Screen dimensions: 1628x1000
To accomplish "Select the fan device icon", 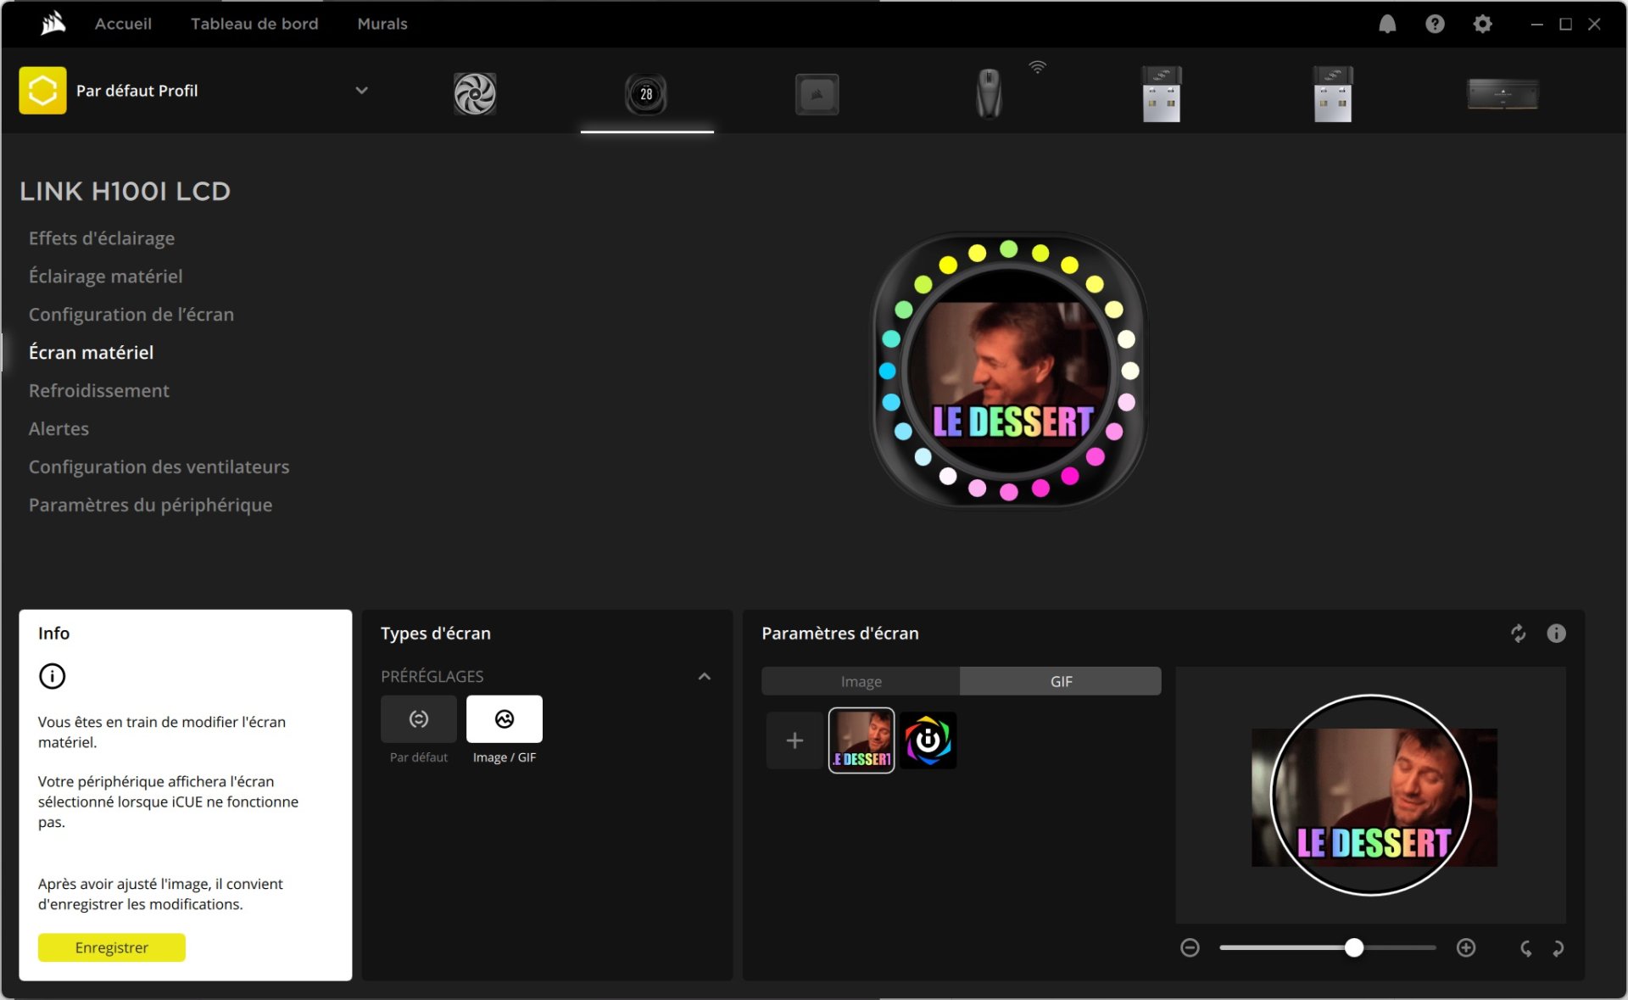I will [x=475, y=93].
